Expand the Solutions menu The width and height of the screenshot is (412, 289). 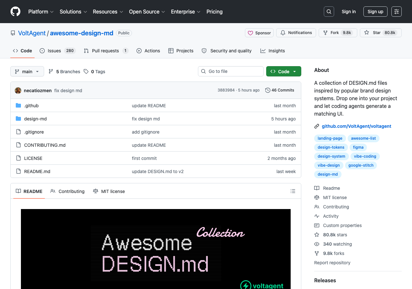[x=73, y=12]
